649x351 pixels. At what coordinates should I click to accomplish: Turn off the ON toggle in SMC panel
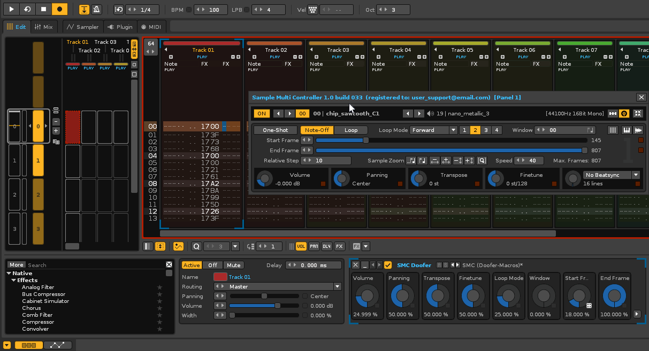[262, 113]
